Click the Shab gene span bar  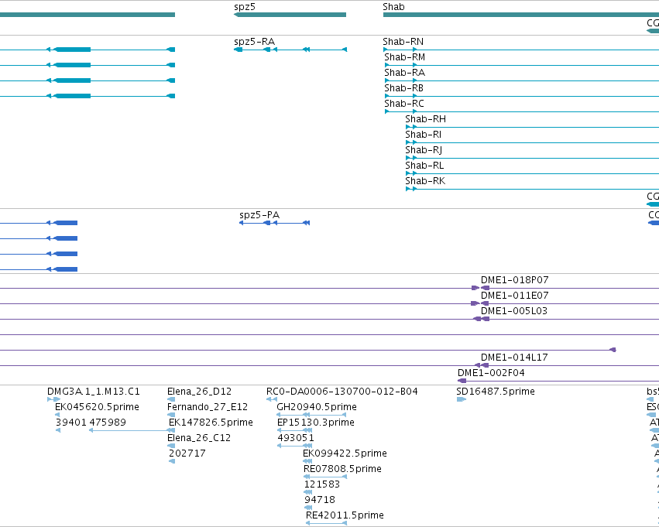click(521, 15)
